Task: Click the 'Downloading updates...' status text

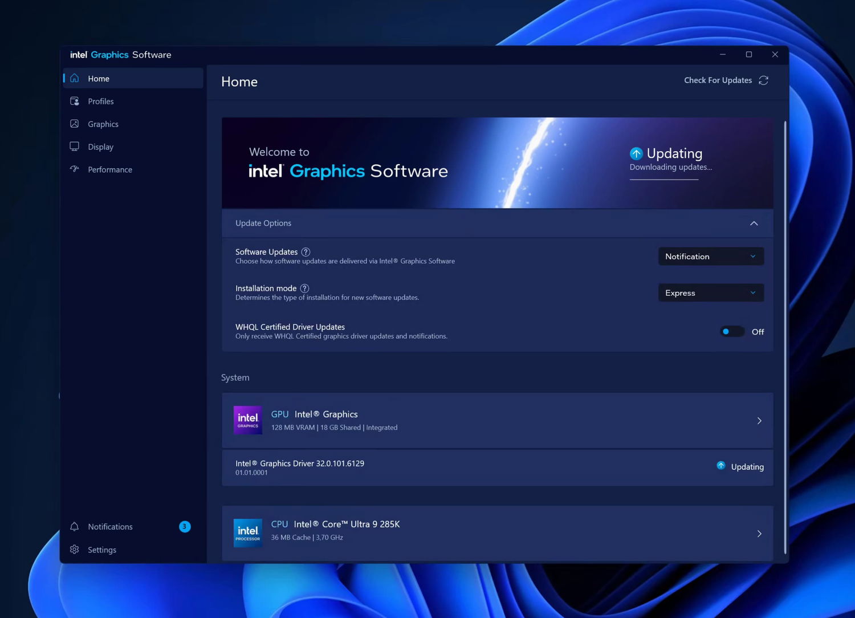Action: click(x=671, y=167)
